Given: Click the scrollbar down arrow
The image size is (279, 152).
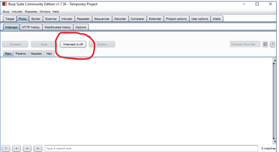Looking at the screenshot, I should [275, 141].
